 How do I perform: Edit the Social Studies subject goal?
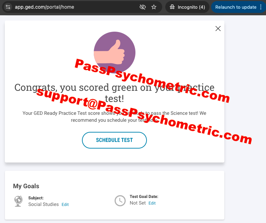(x=65, y=205)
